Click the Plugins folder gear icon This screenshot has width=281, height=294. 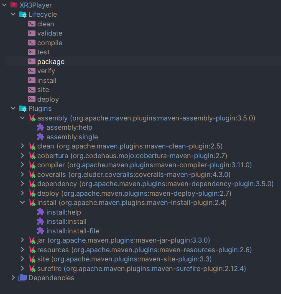(x=23, y=109)
